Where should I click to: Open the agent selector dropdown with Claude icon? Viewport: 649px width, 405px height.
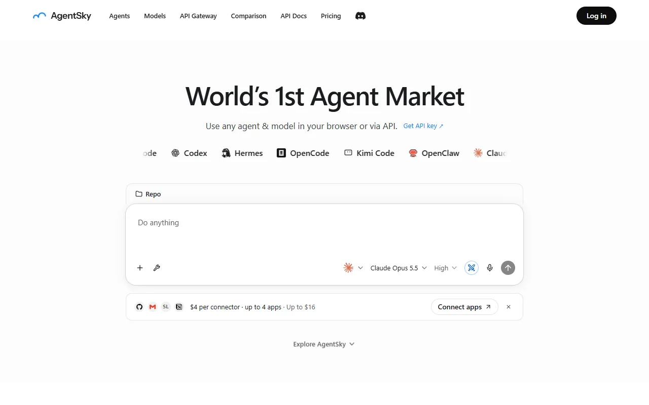(353, 268)
